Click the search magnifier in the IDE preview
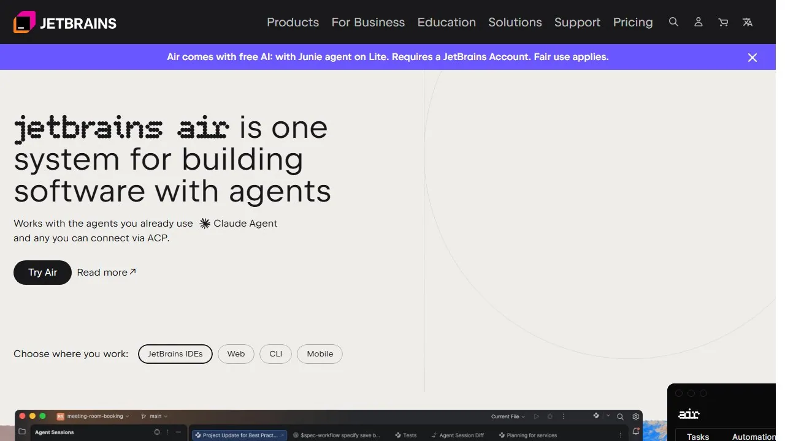 click(x=620, y=417)
